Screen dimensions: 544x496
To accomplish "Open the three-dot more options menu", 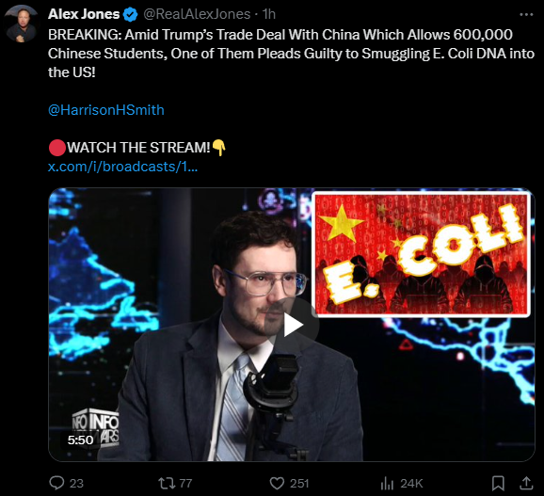I will click(526, 14).
